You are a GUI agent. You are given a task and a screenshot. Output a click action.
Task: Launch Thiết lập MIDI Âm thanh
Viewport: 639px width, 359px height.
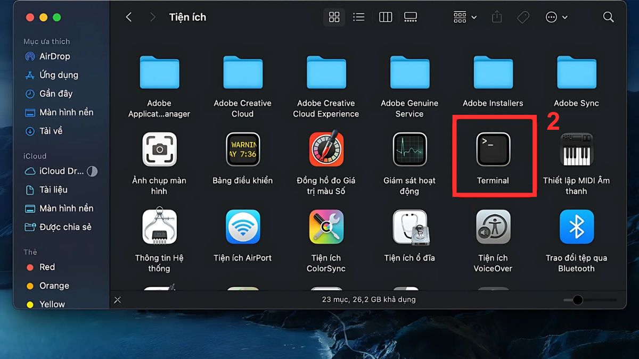[x=576, y=149]
